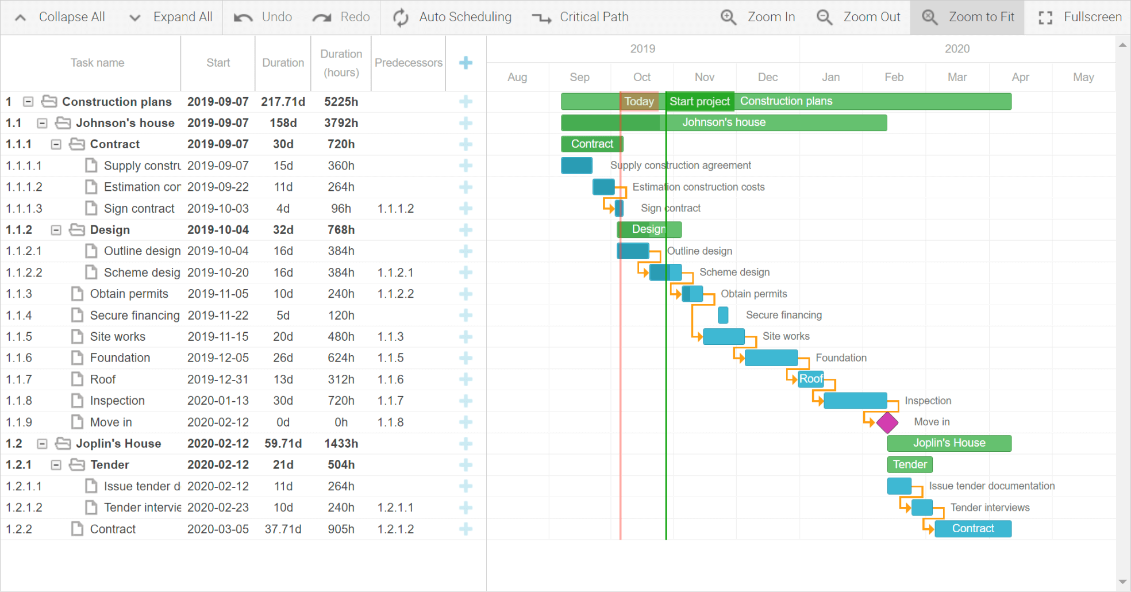Click the Zoom Out magnifier icon
1131x592 pixels.
(x=824, y=17)
